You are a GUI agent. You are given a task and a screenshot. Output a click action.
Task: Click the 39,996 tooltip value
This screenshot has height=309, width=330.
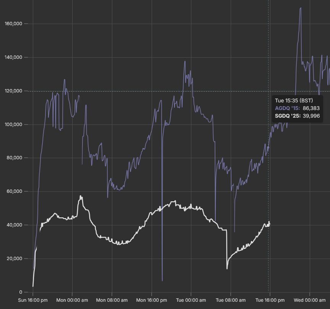(311, 116)
